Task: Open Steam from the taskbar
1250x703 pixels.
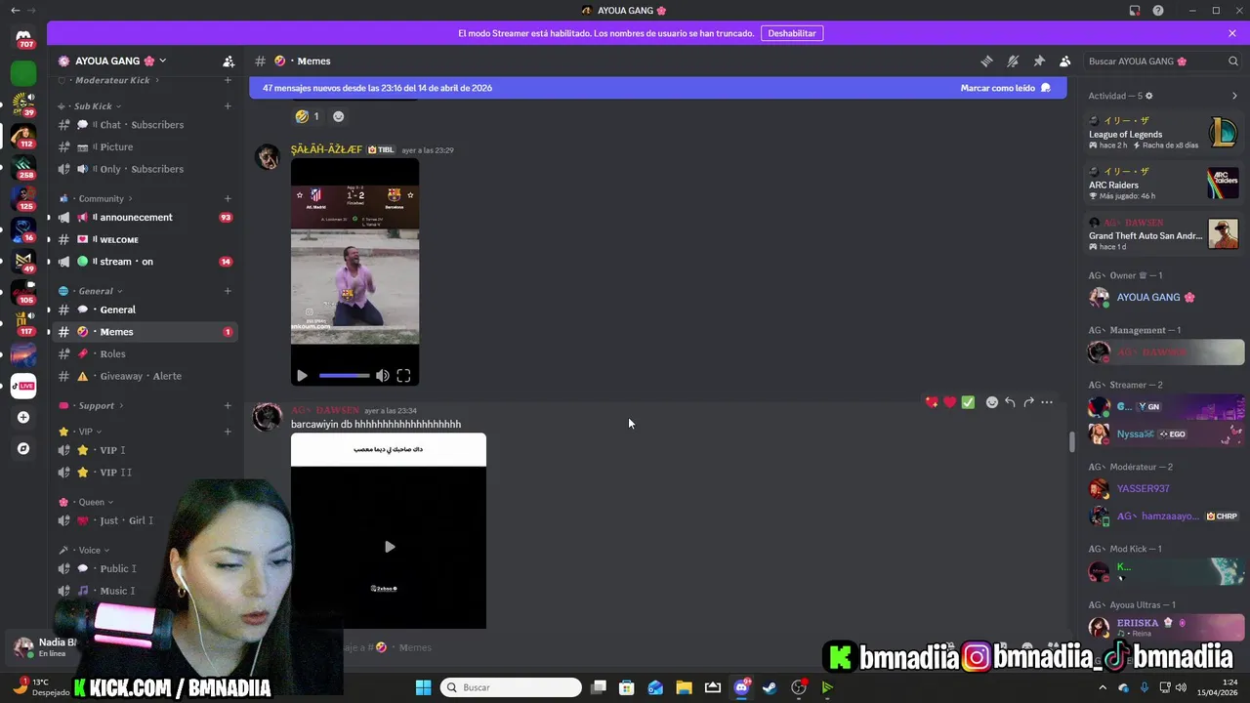Action: [770, 687]
